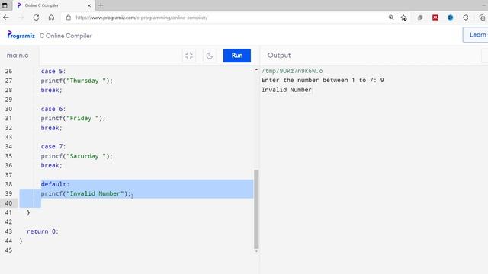Click line number 45 in gutter
This screenshot has width=488, height=274.
coord(8,250)
